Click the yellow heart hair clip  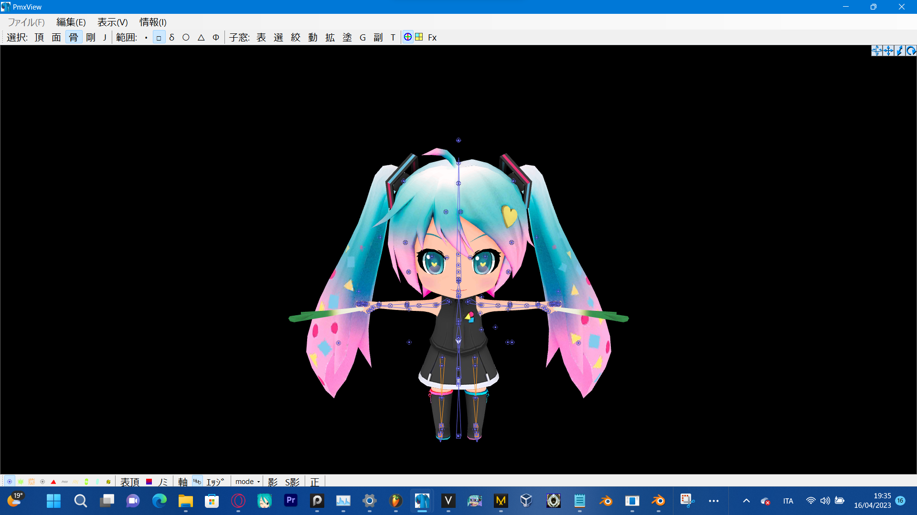point(509,216)
